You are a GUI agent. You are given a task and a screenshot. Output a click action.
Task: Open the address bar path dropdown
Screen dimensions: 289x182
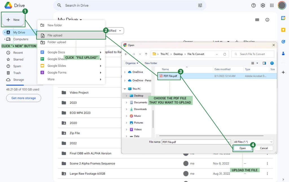click(x=217, y=54)
